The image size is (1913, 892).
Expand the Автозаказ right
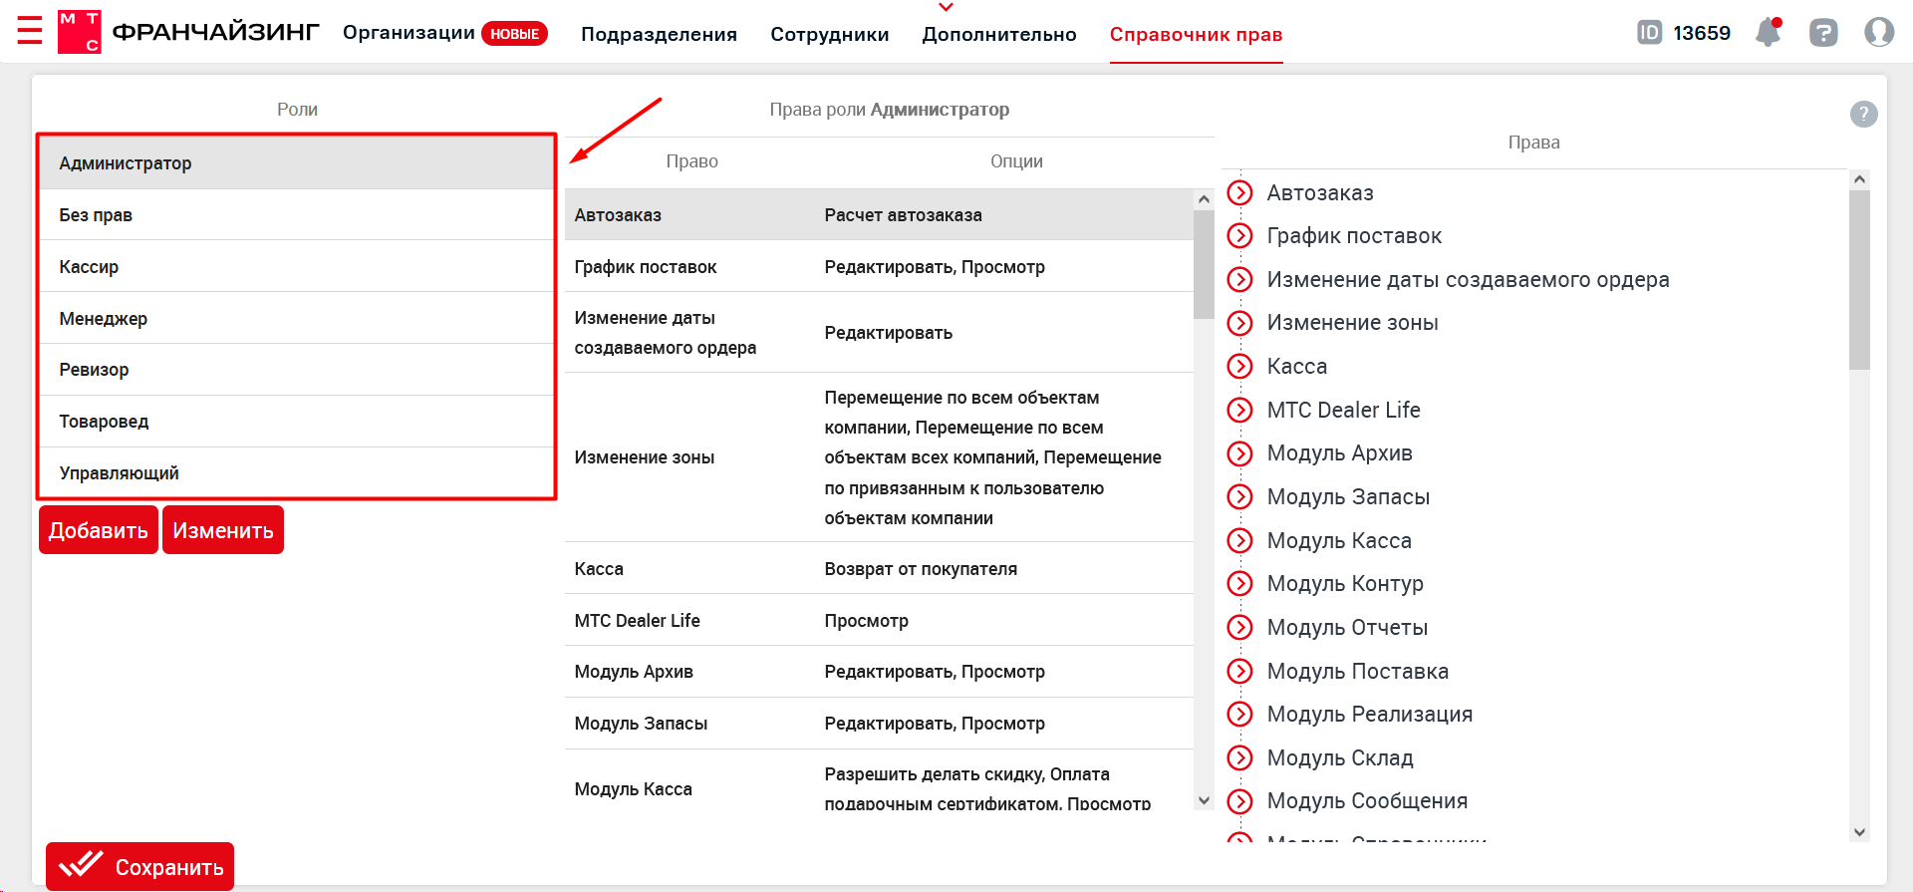(x=1239, y=192)
